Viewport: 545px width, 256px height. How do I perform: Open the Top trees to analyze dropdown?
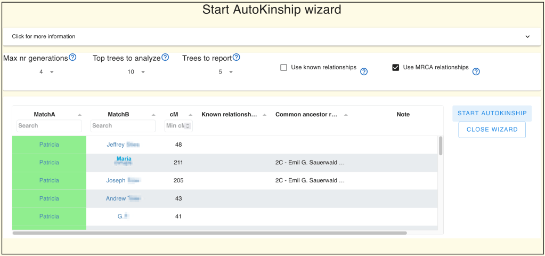point(136,72)
